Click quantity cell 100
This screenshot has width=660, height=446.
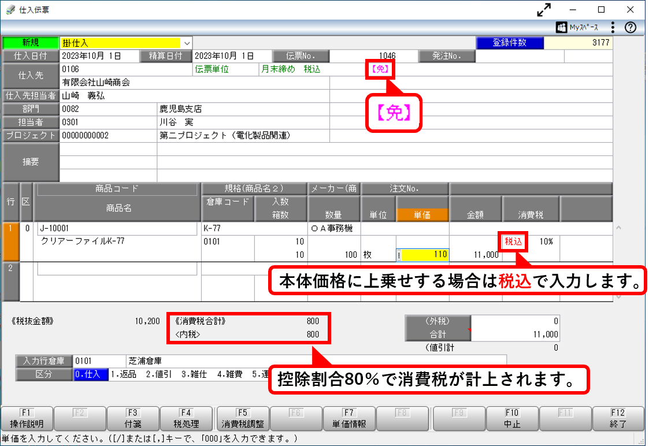click(x=334, y=255)
